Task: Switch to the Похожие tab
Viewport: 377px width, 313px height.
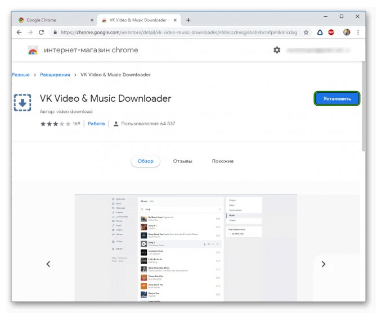Action: coord(223,161)
